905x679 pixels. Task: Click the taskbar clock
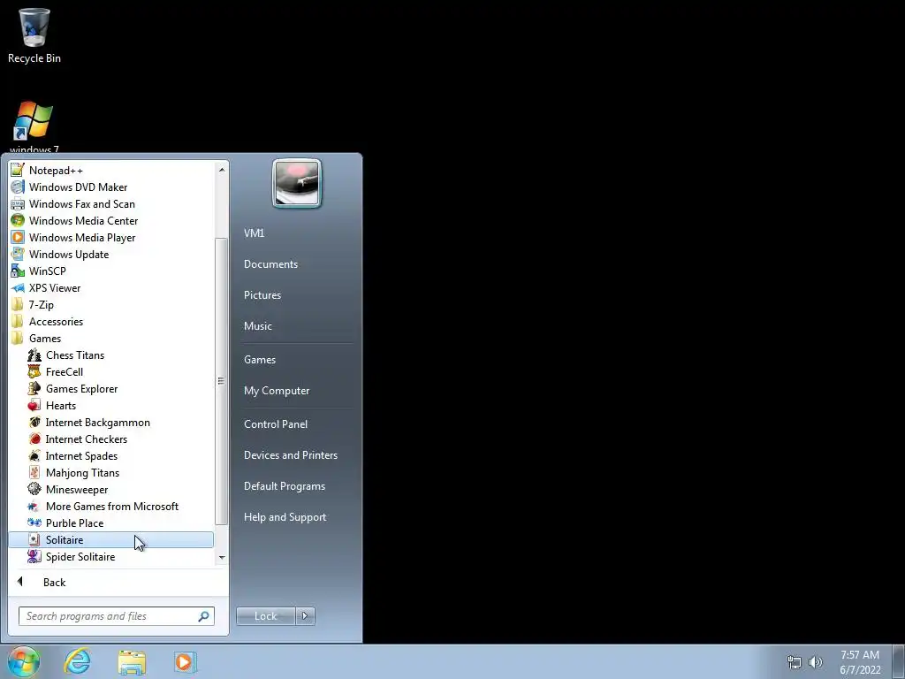coord(860,662)
